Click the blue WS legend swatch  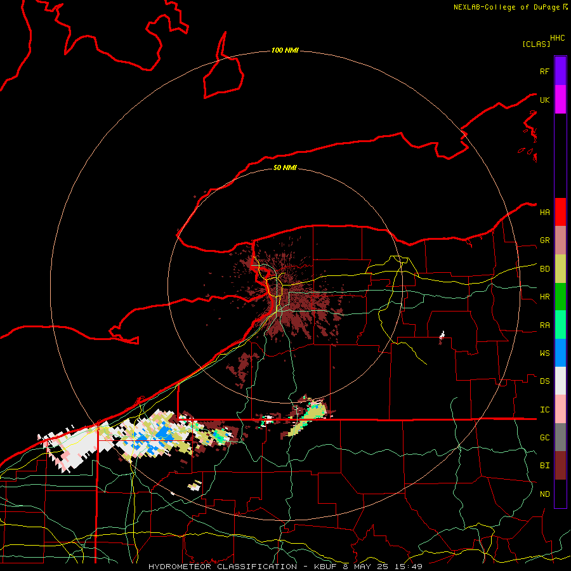click(560, 353)
